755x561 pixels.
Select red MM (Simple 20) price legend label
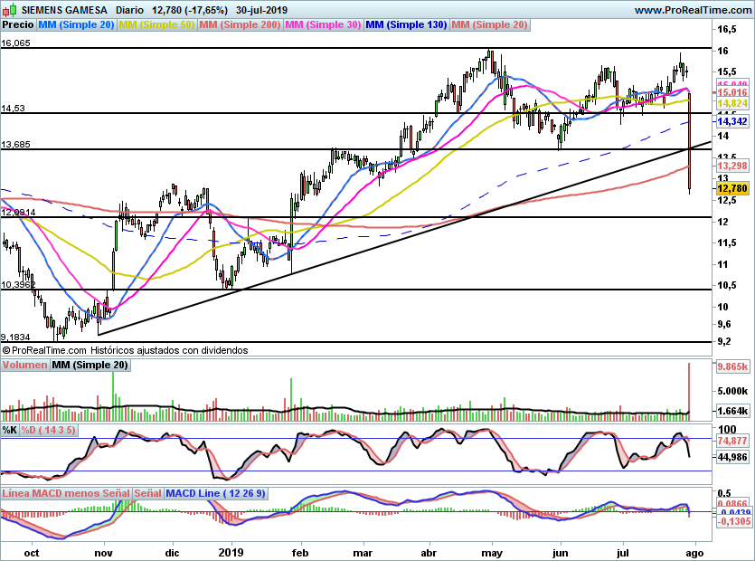tap(490, 24)
